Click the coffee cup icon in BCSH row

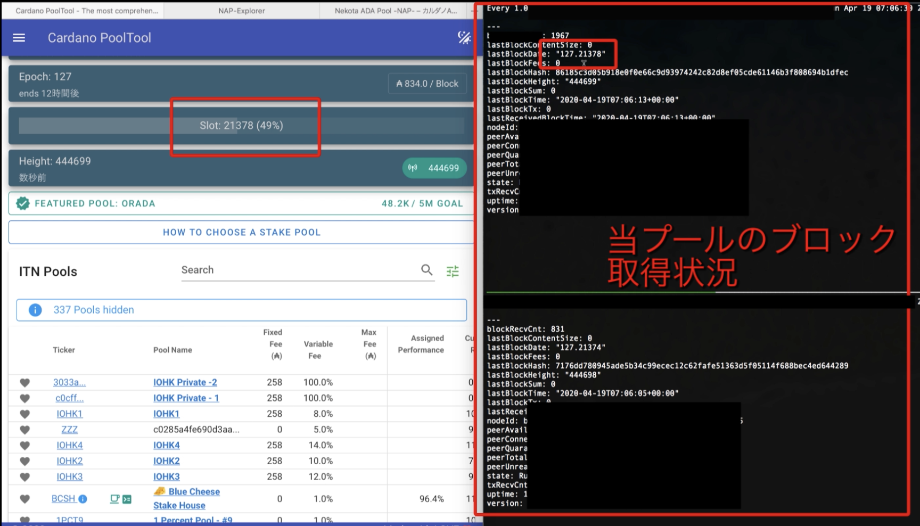[114, 499]
